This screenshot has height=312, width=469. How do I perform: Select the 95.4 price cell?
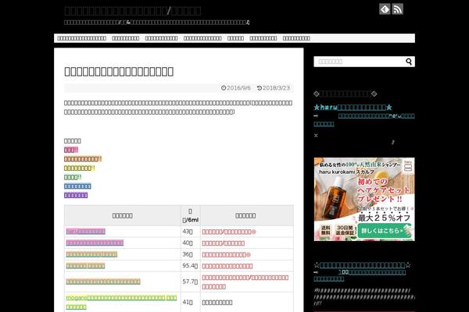click(x=190, y=266)
